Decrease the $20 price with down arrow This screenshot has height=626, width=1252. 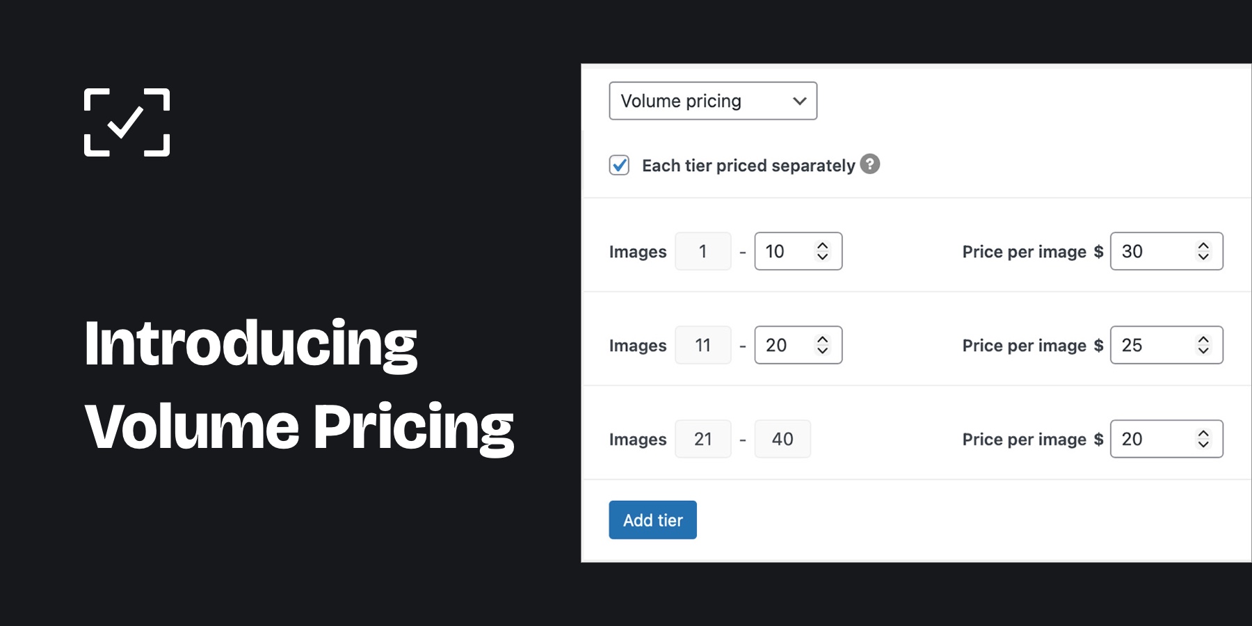(x=1203, y=444)
